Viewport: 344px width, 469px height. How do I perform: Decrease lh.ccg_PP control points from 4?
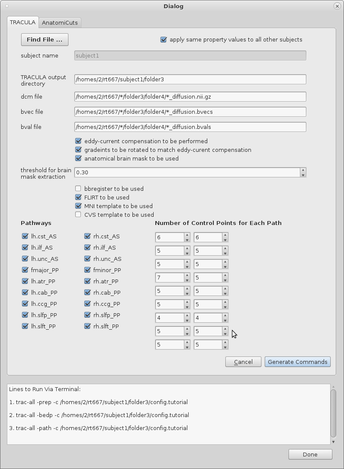187,320
